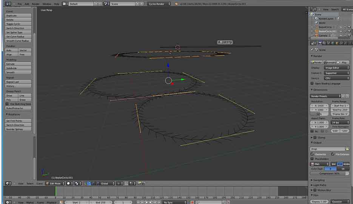Enable the Open Shading Language checkbox
The image size is (353, 204).
[x=312, y=84]
